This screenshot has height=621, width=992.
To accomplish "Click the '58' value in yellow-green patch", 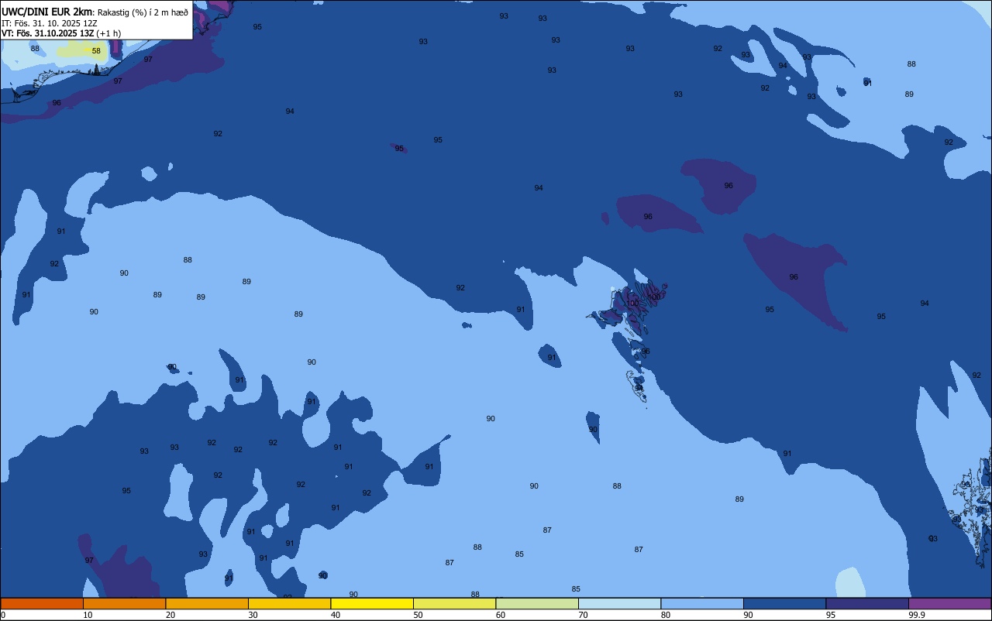I will (x=96, y=51).
